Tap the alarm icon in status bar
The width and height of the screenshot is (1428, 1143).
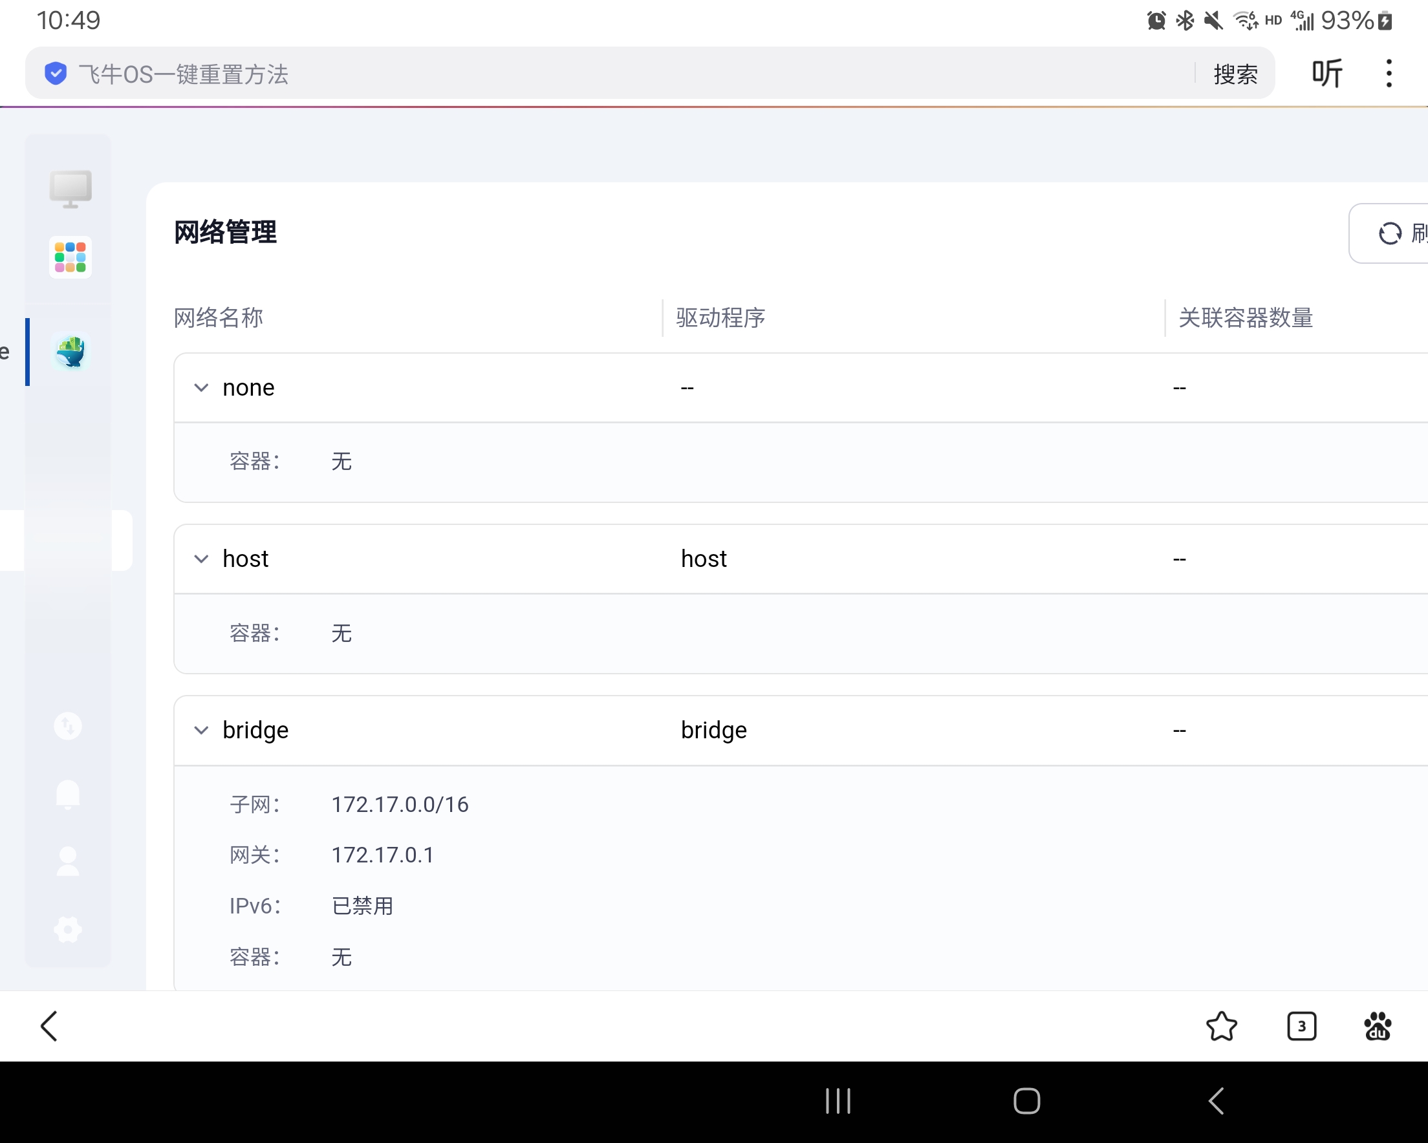point(1156,21)
